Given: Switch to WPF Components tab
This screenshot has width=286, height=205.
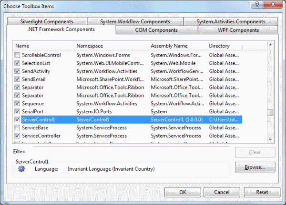Looking at the screenshot, I should click(238, 30).
